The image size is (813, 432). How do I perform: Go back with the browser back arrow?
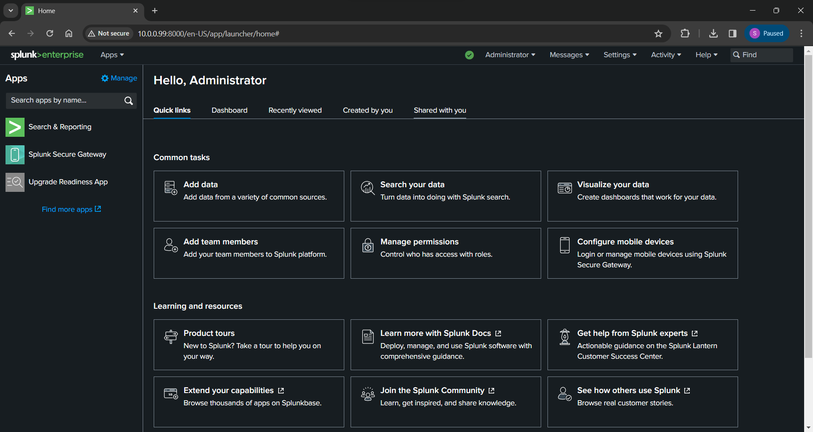(x=11, y=33)
